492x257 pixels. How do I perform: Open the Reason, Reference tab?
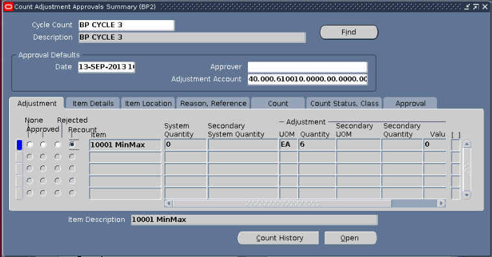(x=214, y=104)
